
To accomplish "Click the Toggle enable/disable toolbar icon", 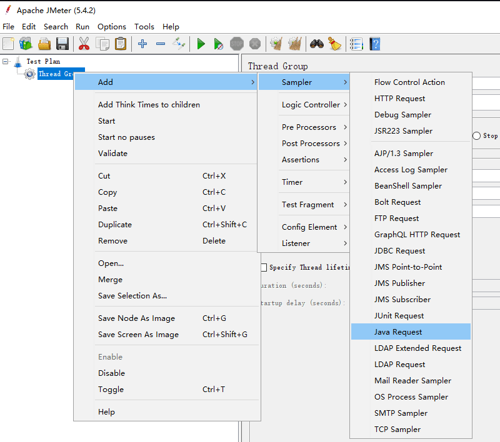I will click(x=179, y=44).
